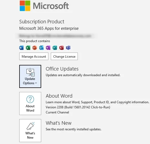The height and width of the screenshot is (144, 150).
Task: Click "This product contains" label
Action: (35, 41)
